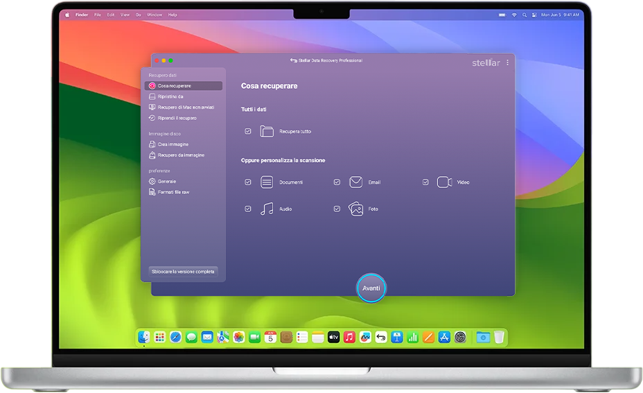
Task: Open Launchpad from the dock
Action: click(x=159, y=338)
